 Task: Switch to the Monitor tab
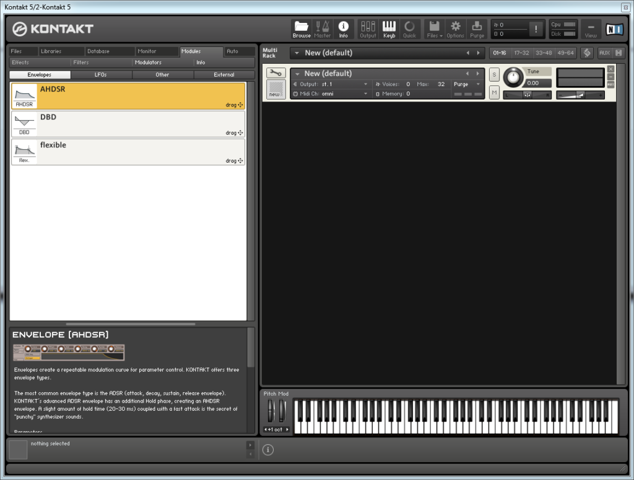click(x=157, y=51)
